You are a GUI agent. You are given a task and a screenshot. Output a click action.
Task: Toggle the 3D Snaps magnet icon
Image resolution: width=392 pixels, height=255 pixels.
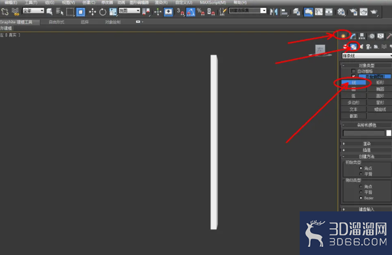click(x=180, y=12)
